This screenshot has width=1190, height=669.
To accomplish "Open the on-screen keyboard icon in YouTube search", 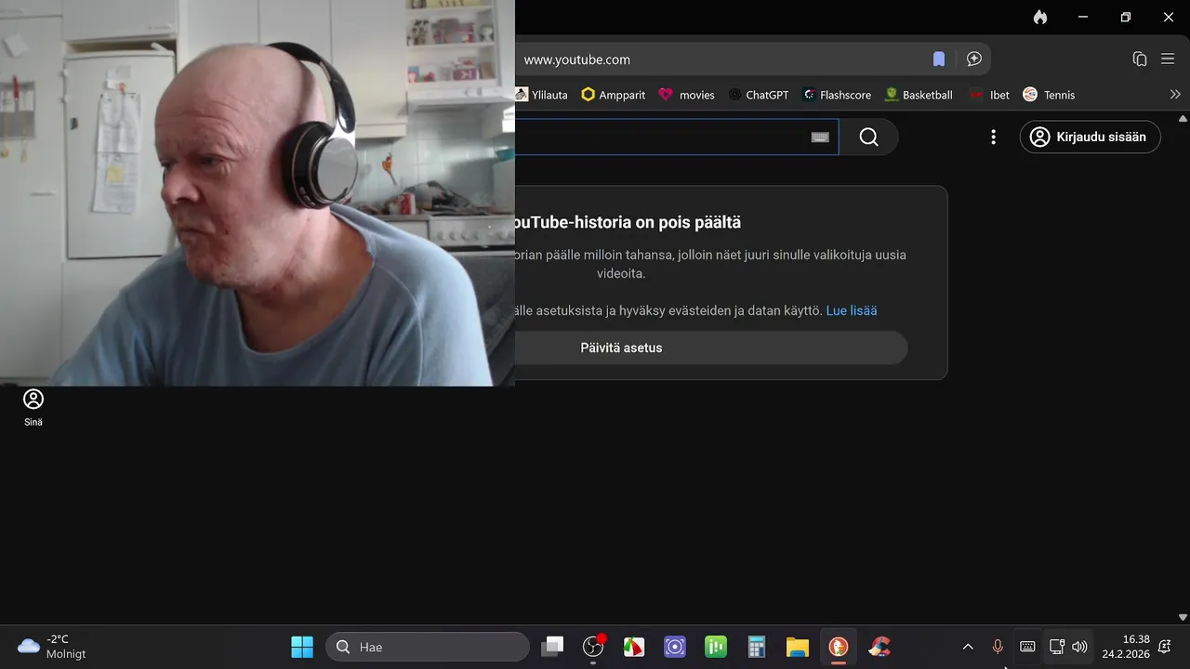I will (x=820, y=137).
